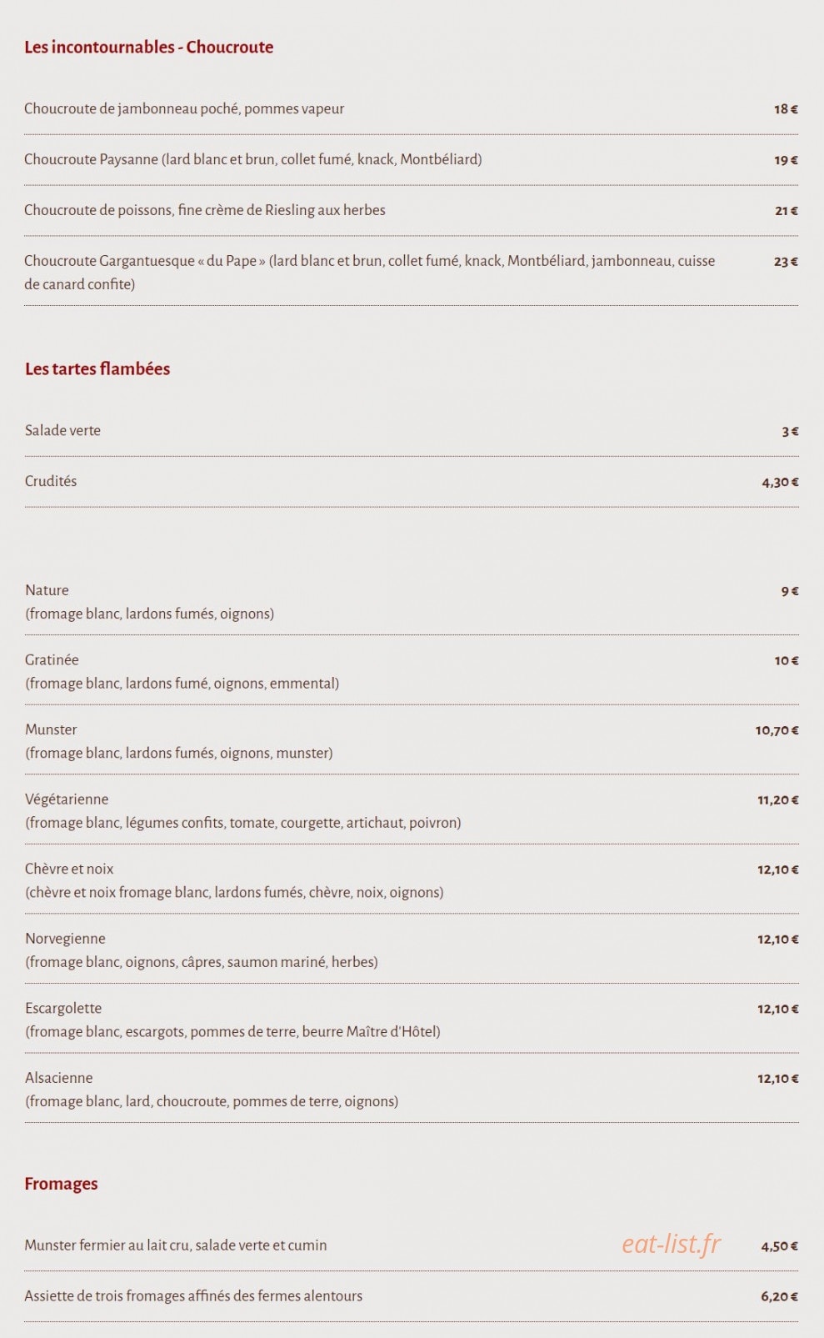
Task: Click the Gratinée tarte flambée entry
Action: coord(412,671)
